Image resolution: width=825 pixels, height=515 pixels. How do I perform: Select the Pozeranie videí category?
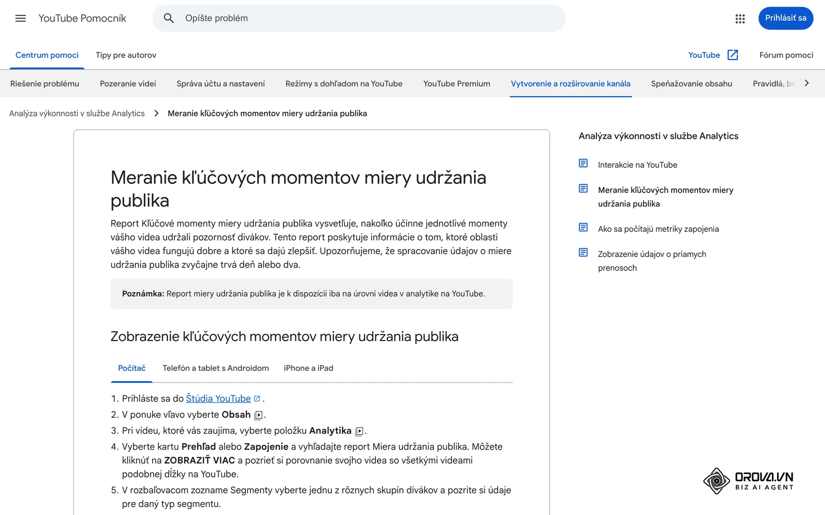tap(128, 83)
